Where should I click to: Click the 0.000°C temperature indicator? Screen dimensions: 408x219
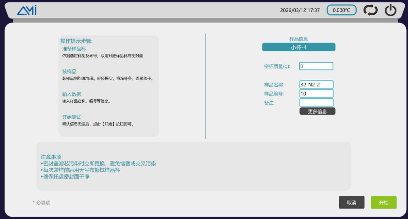click(x=341, y=10)
